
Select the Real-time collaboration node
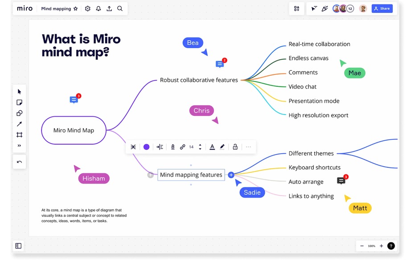click(319, 44)
